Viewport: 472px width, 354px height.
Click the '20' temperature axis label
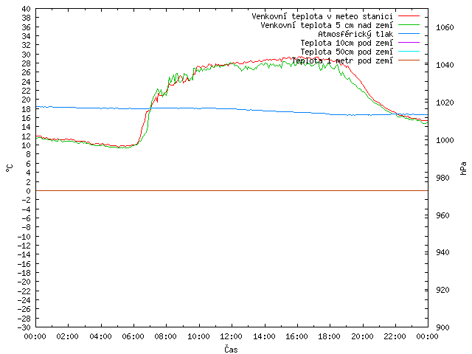tap(27, 100)
